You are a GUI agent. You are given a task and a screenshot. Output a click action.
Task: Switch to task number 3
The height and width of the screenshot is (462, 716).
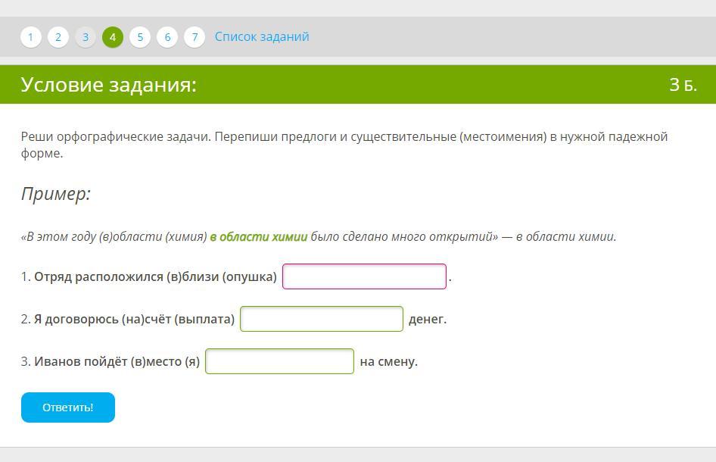click(86, 37)
